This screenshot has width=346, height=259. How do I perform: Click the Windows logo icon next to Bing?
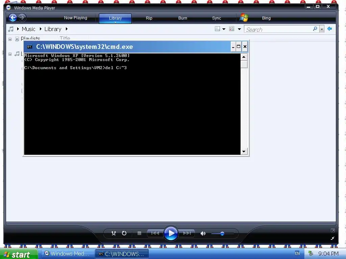[x=244, y=18]
